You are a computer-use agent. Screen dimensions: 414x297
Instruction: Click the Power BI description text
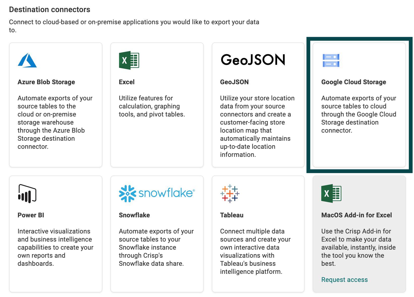(x=55, y=247)
